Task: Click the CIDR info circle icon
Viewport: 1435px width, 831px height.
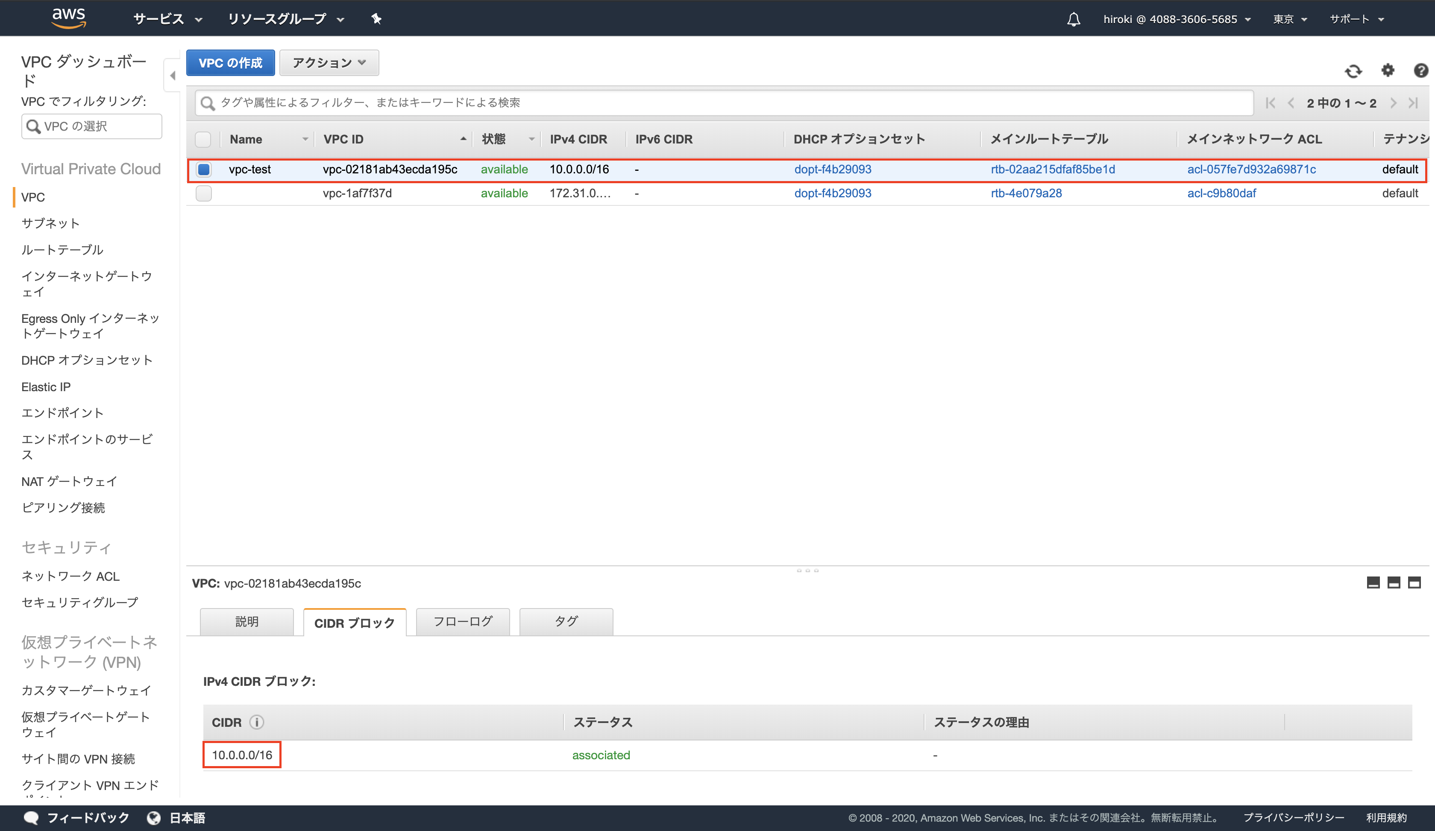Action: tap(257, 722)
